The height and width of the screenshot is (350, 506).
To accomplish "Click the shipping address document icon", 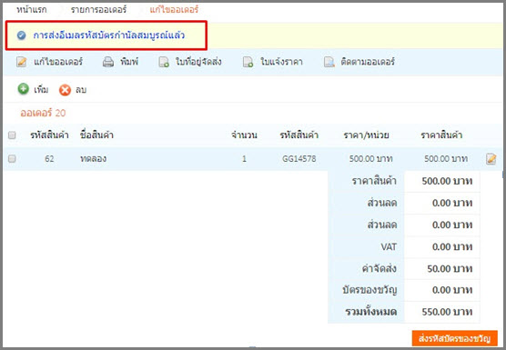I will click(164, 62).
